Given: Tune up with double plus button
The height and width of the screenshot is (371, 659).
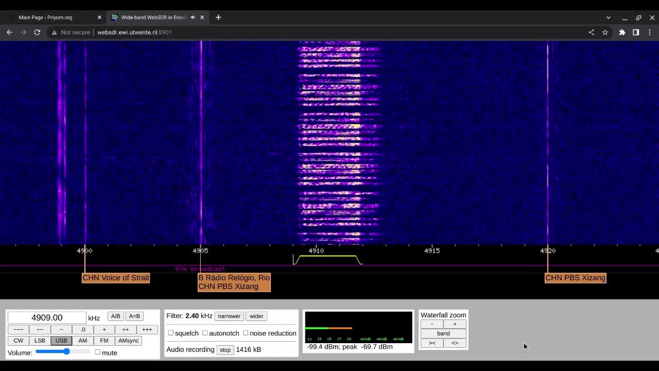Looking at the screenshot, I should coord(126,329).
